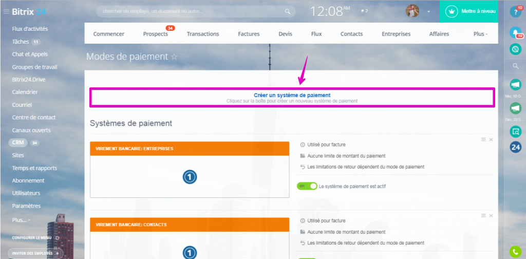Click the amount limit icon in Entreprises row
The image size is (526, 259).
pyautogui.click(x=302, y=156)
